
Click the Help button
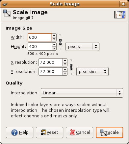(x=19, y=132)
